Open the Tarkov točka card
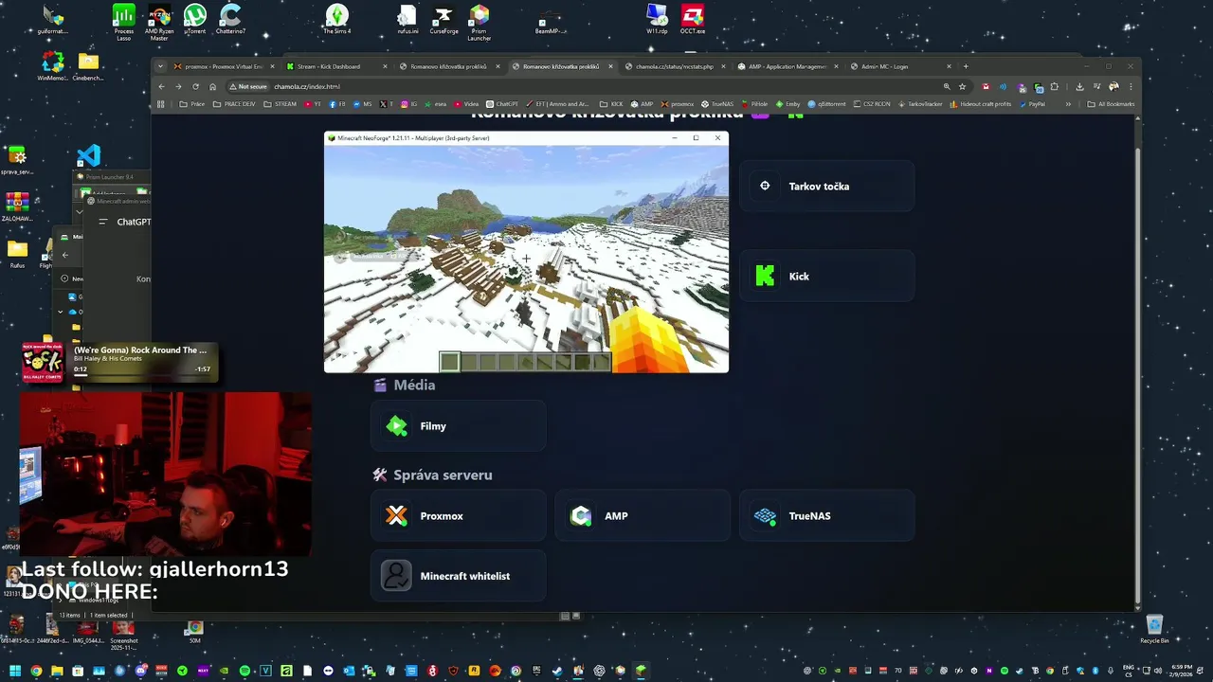The height and width of the screenshot is (682, 1213). tap(826, 187)
